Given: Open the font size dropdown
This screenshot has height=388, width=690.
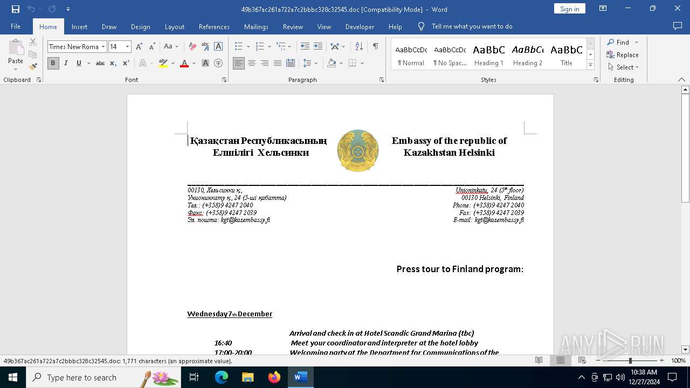Looking at the screenshot, I should tap(128, 47).
